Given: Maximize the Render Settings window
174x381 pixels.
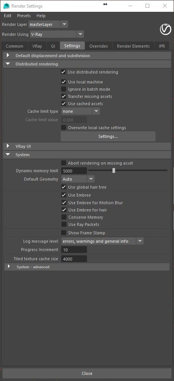Looking at the screenshot, I should 147,6.
